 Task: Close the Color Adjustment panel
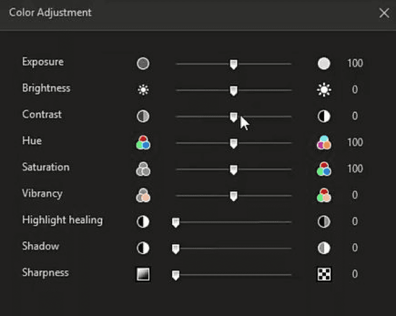click(384, 13)
